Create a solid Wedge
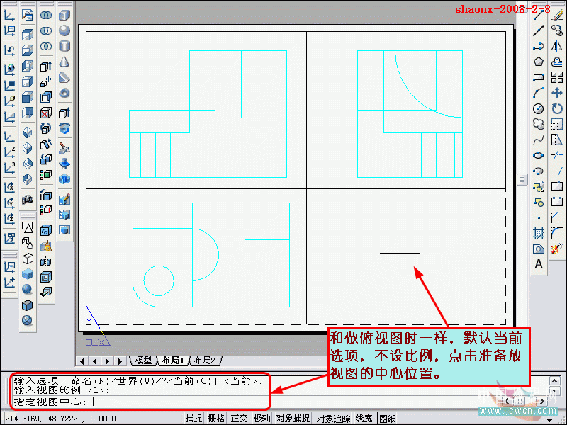This screenshot has height=425, width=567. coord(64,77)
